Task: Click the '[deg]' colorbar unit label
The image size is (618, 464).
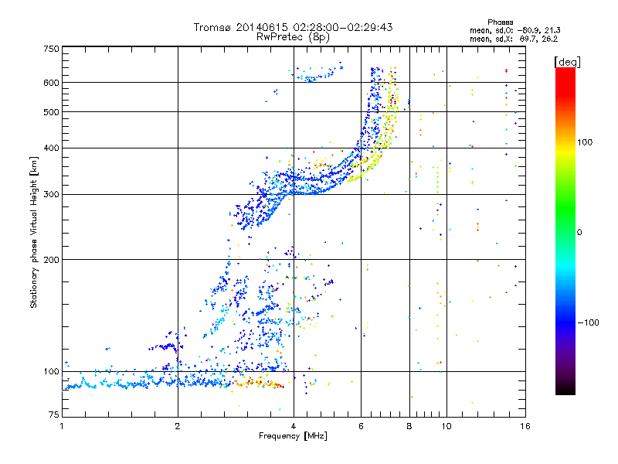Action: [x=567, y=63]
